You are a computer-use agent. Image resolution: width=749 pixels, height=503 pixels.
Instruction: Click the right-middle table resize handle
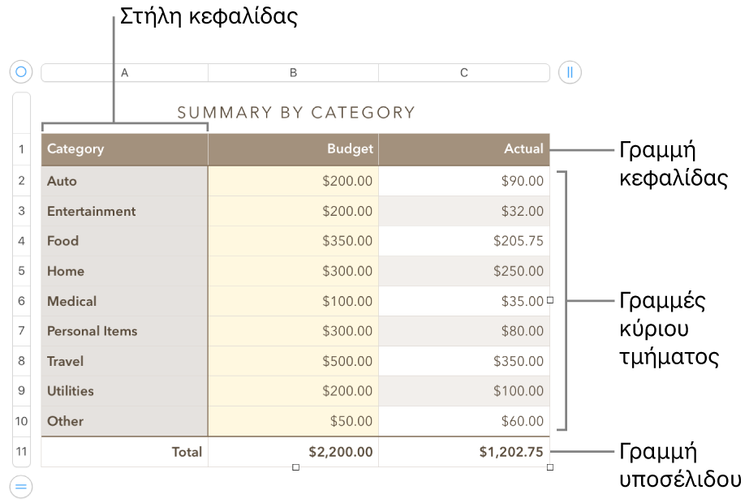click(x=550, y=300)
